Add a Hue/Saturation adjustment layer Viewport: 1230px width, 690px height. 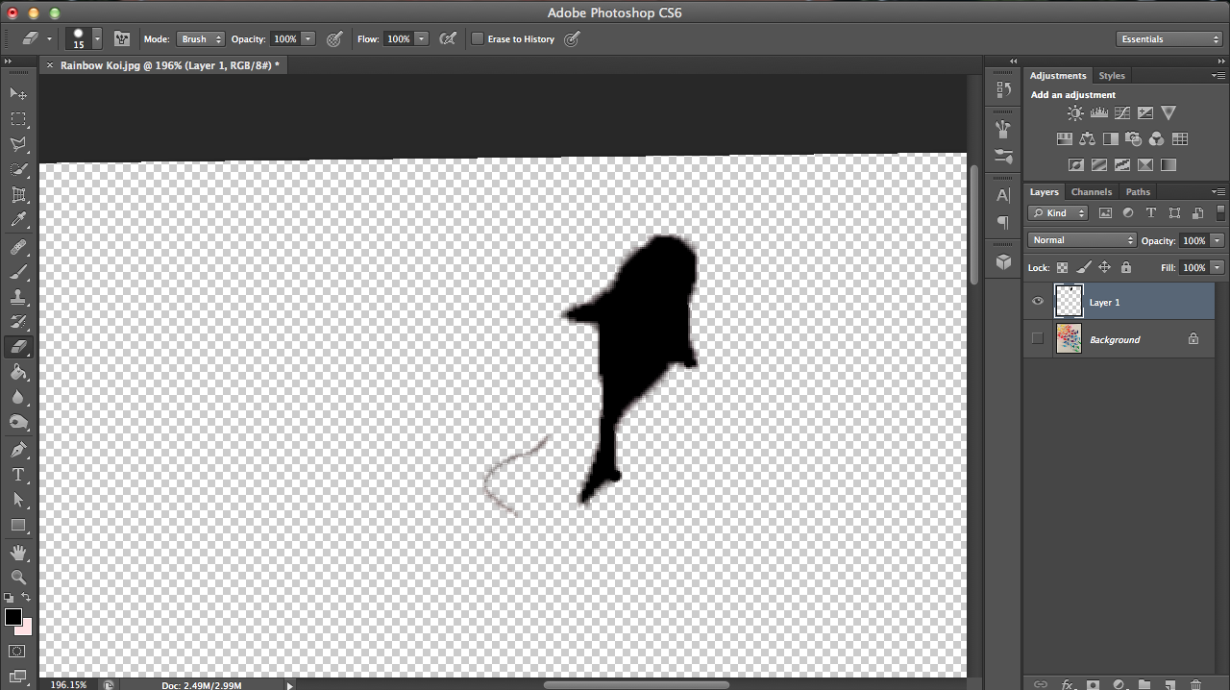1064,138
